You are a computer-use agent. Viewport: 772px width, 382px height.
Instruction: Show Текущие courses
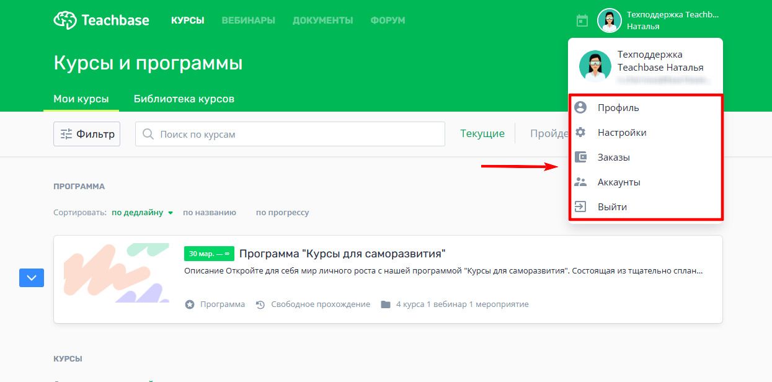482,133
